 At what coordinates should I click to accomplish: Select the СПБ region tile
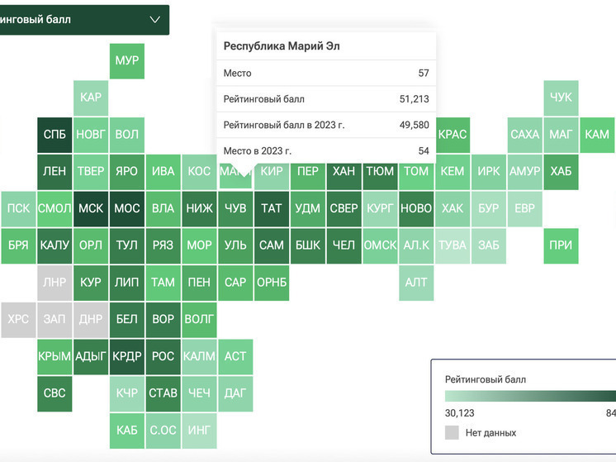[54, 135]
